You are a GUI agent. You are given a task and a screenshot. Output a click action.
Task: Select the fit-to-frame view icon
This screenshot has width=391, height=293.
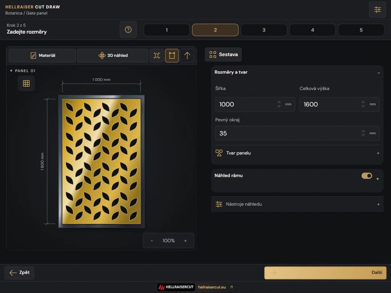click(157, 55)
